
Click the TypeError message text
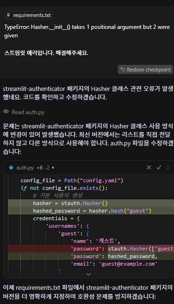tap(87, 31)
